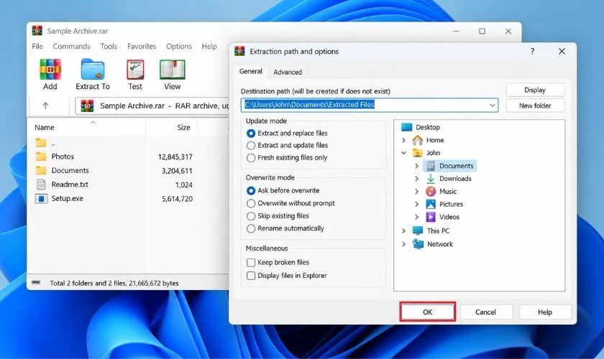Open the destination path dropdown arrow
Viewport: 604px width, 359px height.
492,105
